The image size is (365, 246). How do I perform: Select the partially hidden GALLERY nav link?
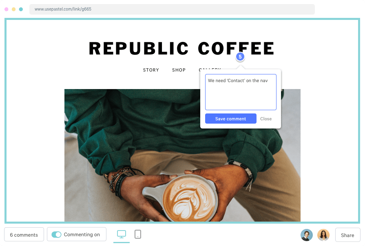210,68
